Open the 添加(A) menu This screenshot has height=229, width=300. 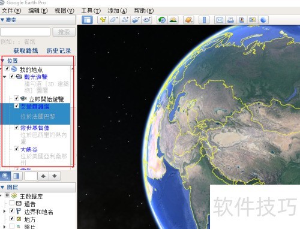point(118,11)
